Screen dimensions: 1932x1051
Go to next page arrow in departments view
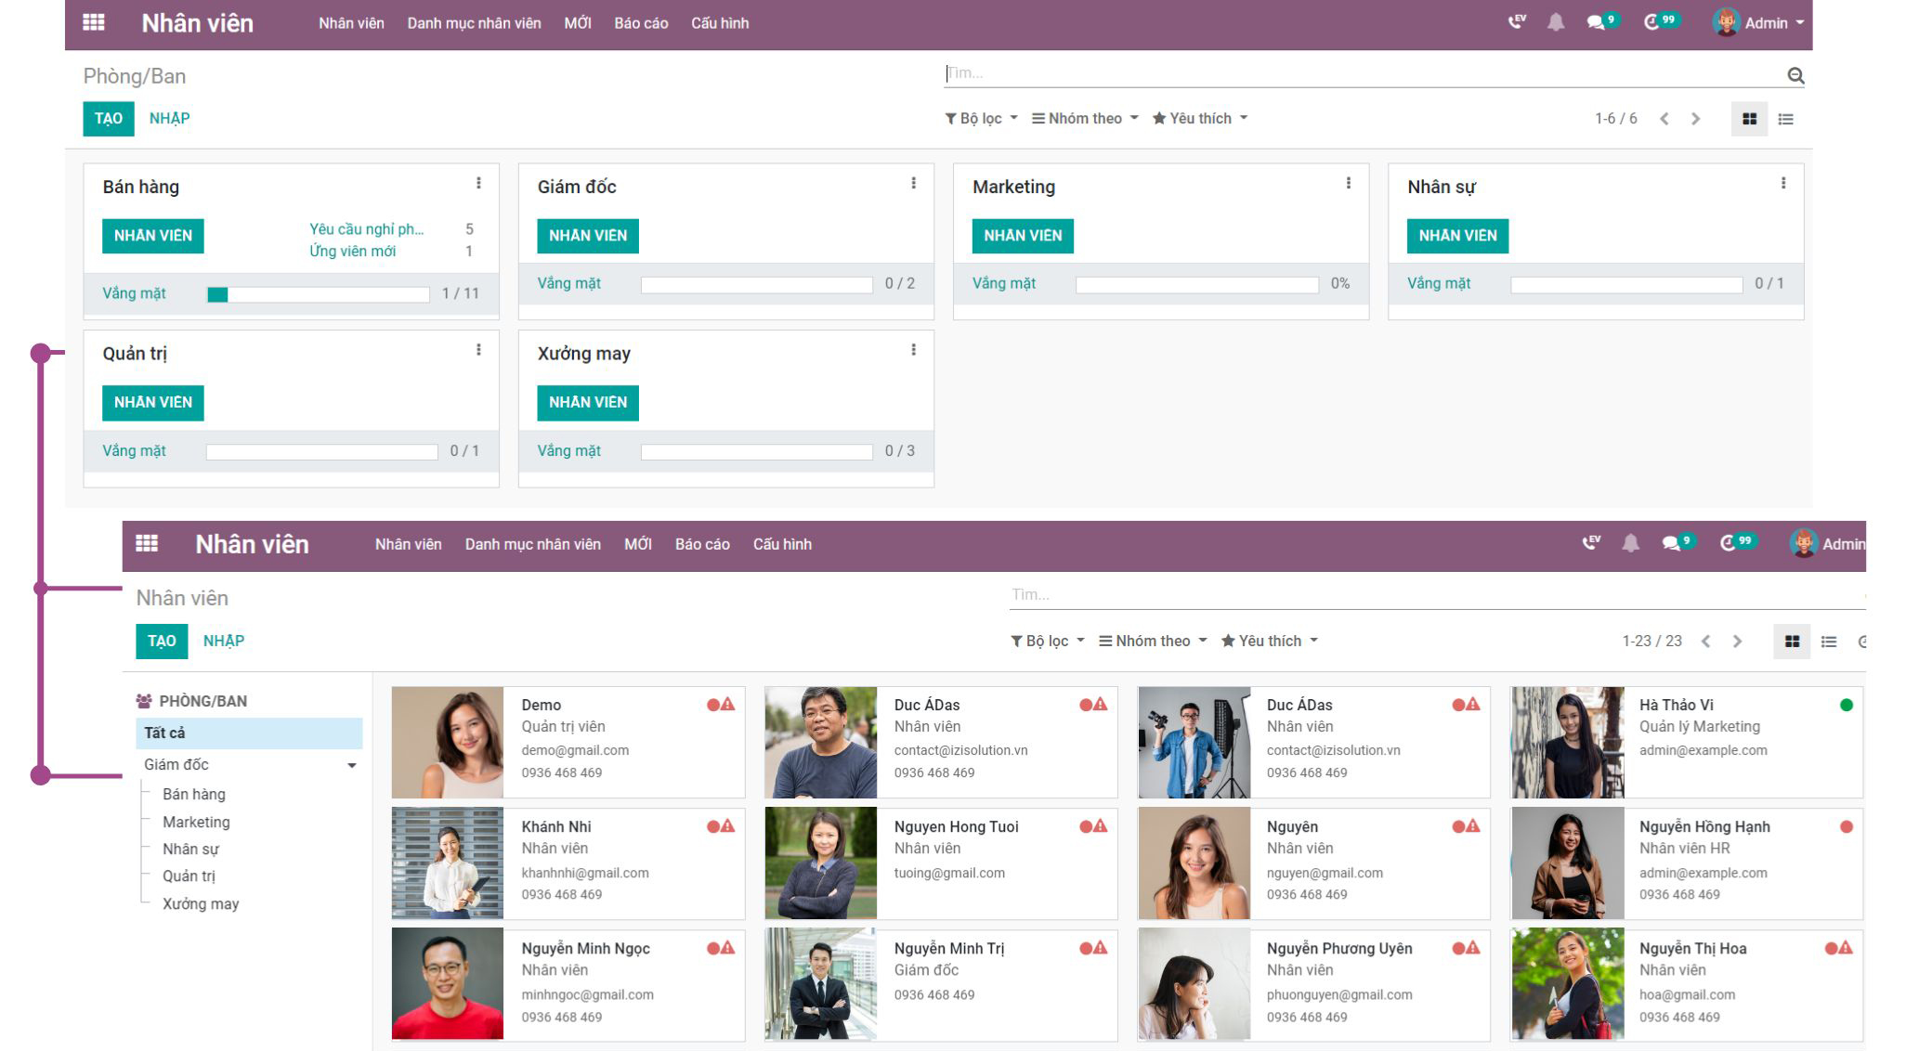point(1695,119)
